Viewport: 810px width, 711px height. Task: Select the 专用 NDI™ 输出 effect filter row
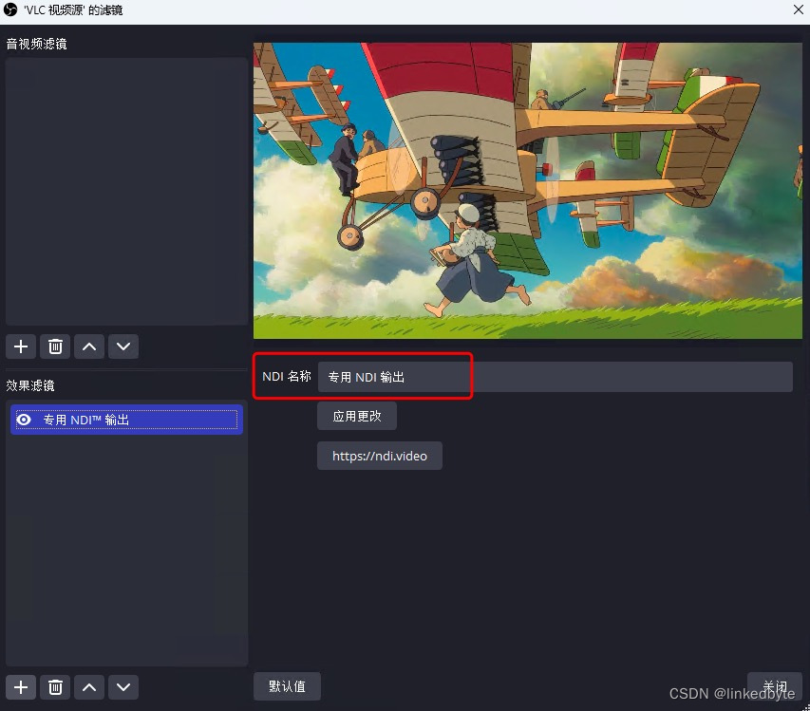point(126,420)
